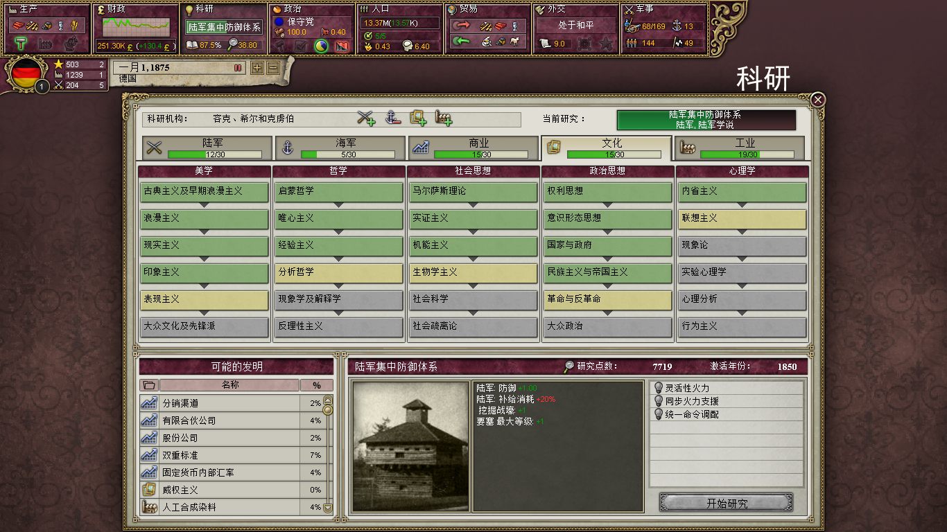Select the 联想主义 technology
This screenshot has width=947, height=532.
coord(742,219)
